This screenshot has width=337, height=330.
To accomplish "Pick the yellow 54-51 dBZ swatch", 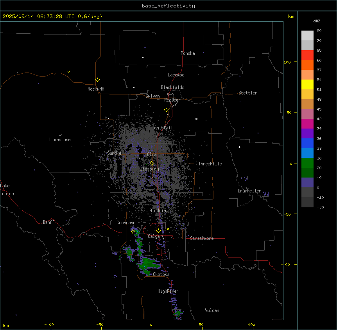I will click(x=307, y=84).
